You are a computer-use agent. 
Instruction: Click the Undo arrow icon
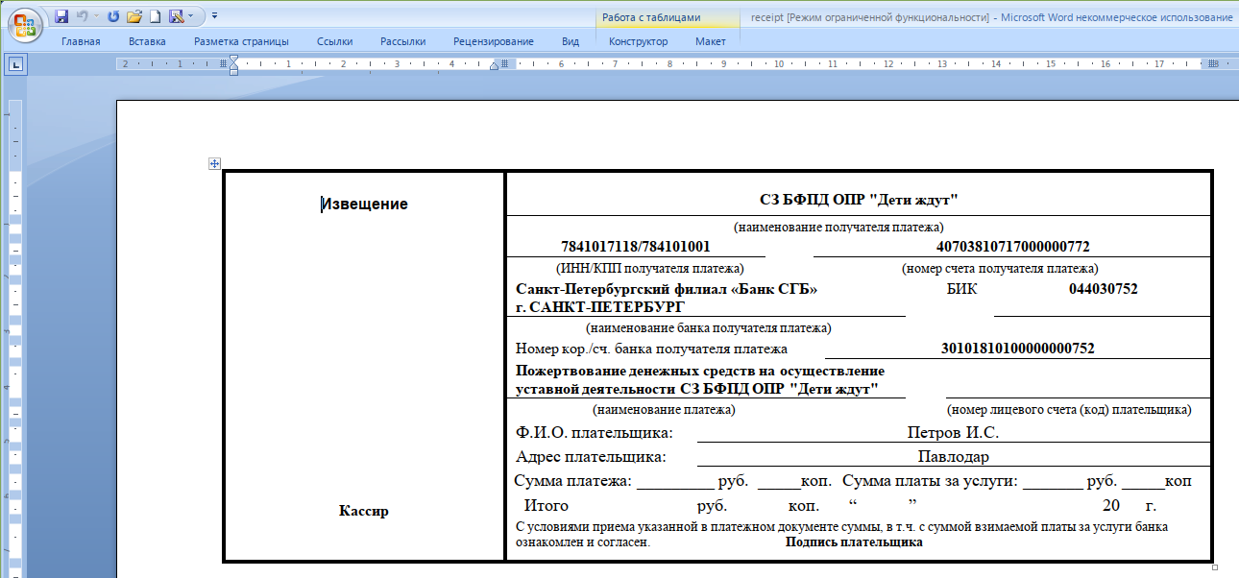click(x=82, y=15)
